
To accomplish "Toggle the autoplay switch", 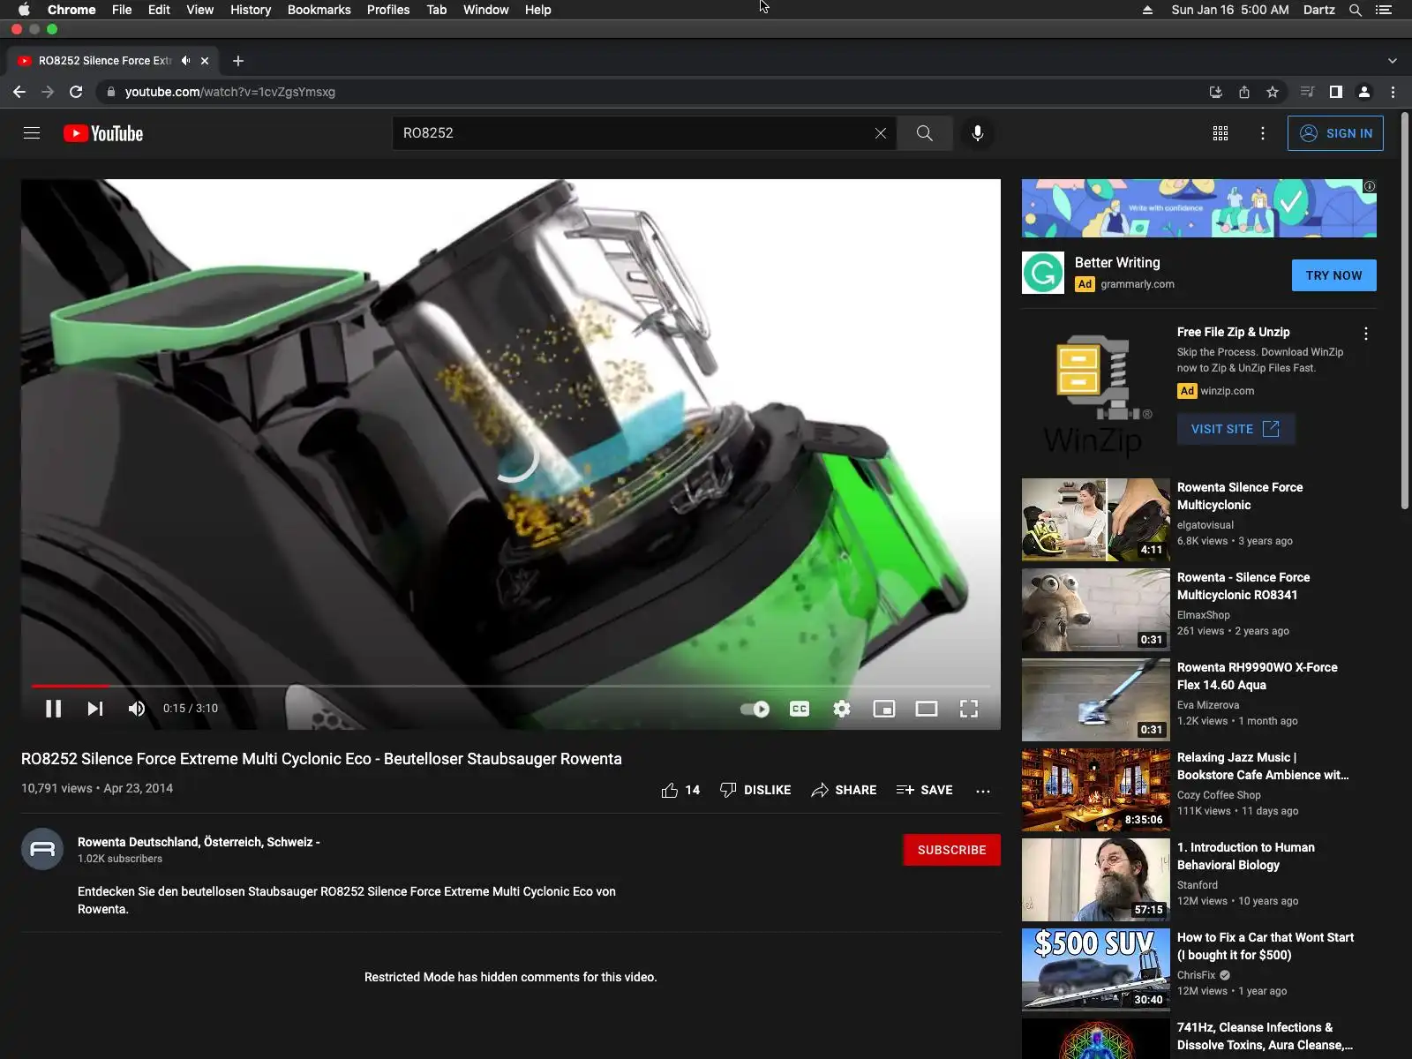I will (755, 709).
